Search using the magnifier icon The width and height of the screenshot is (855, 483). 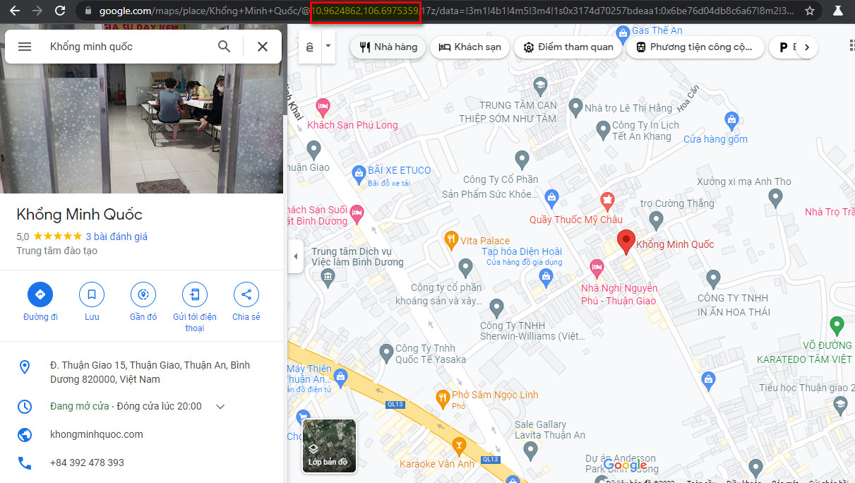(x=224, y=47)
